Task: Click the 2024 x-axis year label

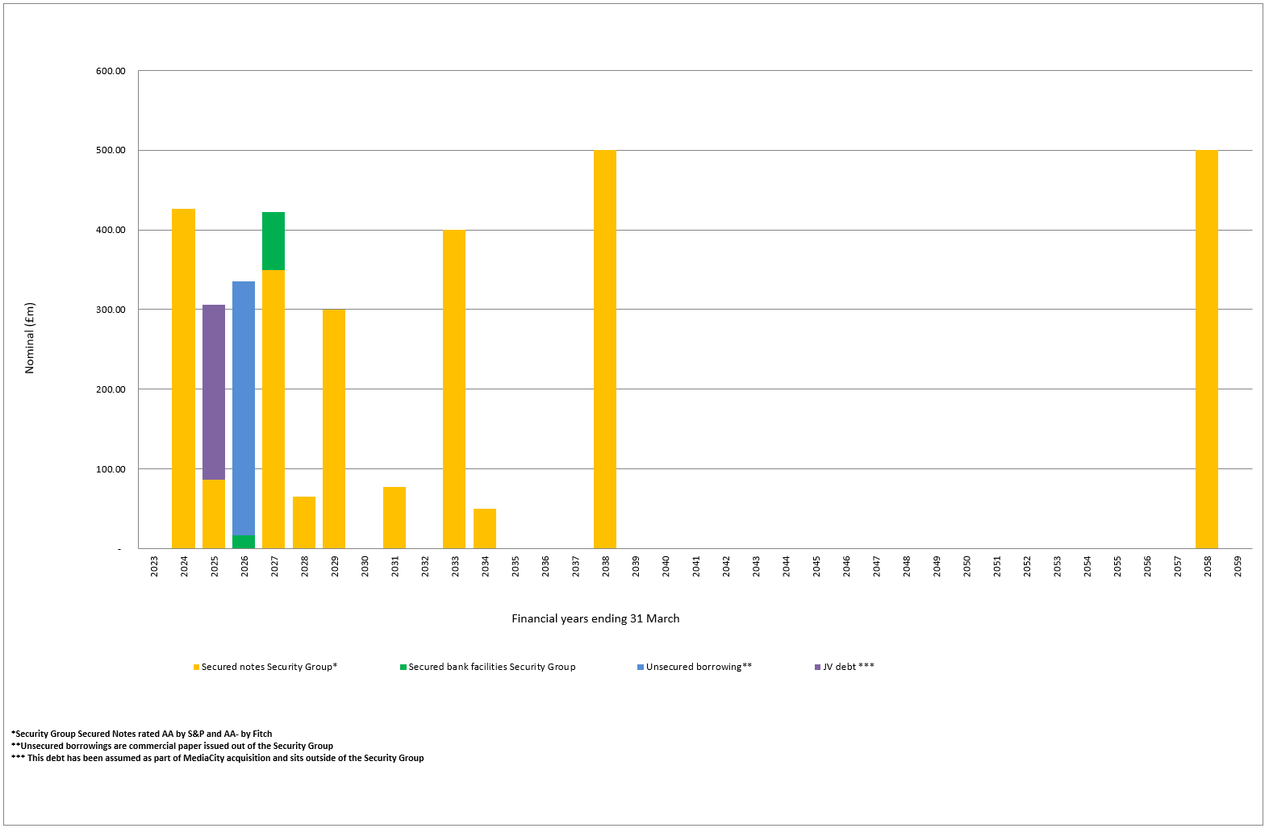Action: point(184,566)
